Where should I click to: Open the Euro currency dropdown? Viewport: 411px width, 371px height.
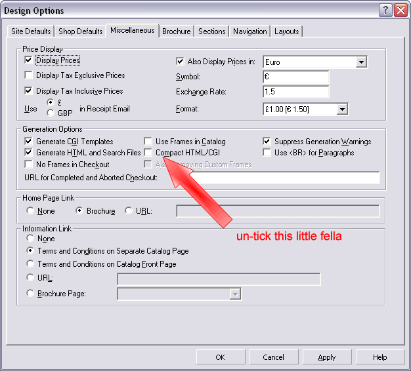click(x=360, y=62)
